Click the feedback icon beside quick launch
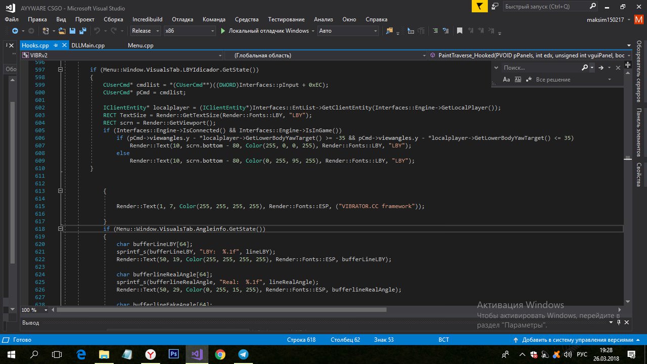 point(495,7)
